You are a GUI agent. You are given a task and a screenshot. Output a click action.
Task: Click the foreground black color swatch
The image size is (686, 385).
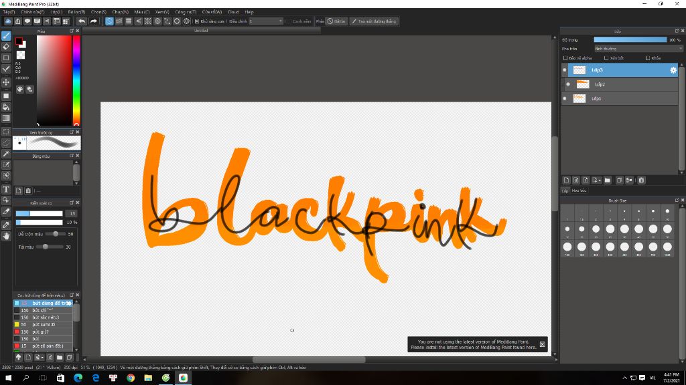19,41
